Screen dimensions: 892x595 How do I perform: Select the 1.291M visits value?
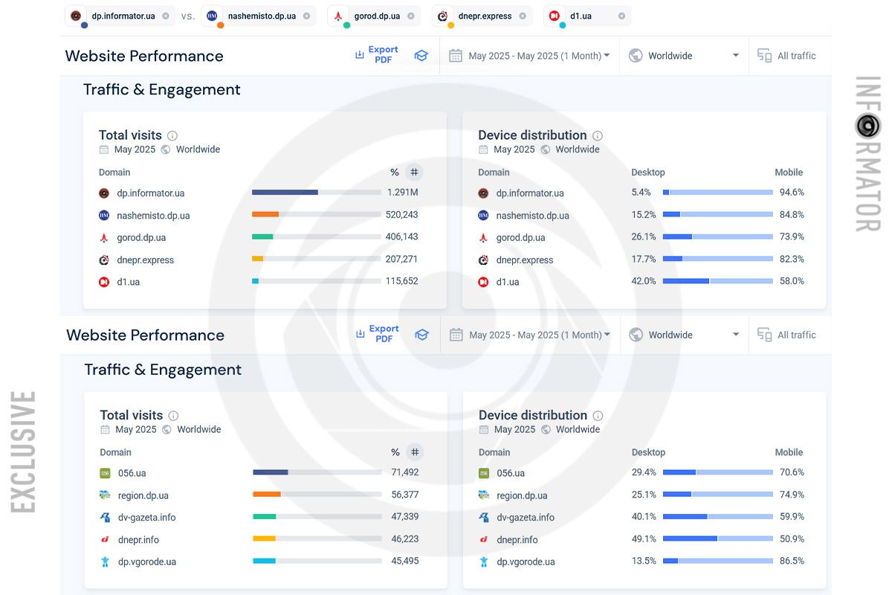coord(403,193)
